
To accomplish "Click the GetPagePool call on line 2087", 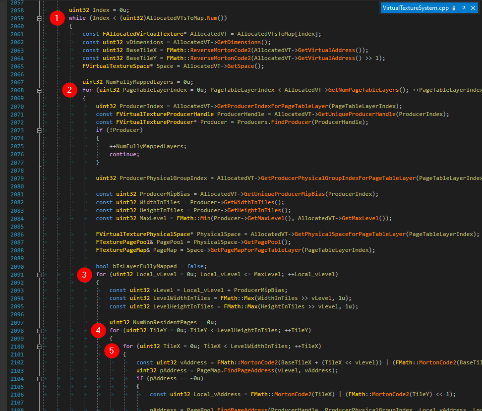I will click(x=262, y=242).
